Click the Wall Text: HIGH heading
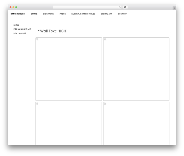Viewport: 184px width, 156px height. (53, 31)
